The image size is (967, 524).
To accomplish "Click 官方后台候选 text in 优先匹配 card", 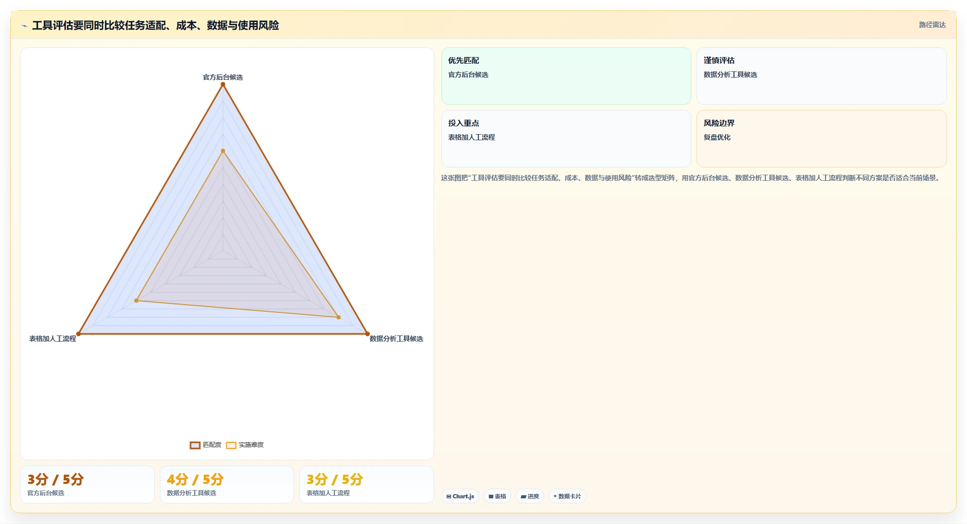I will tap(468, 74).
